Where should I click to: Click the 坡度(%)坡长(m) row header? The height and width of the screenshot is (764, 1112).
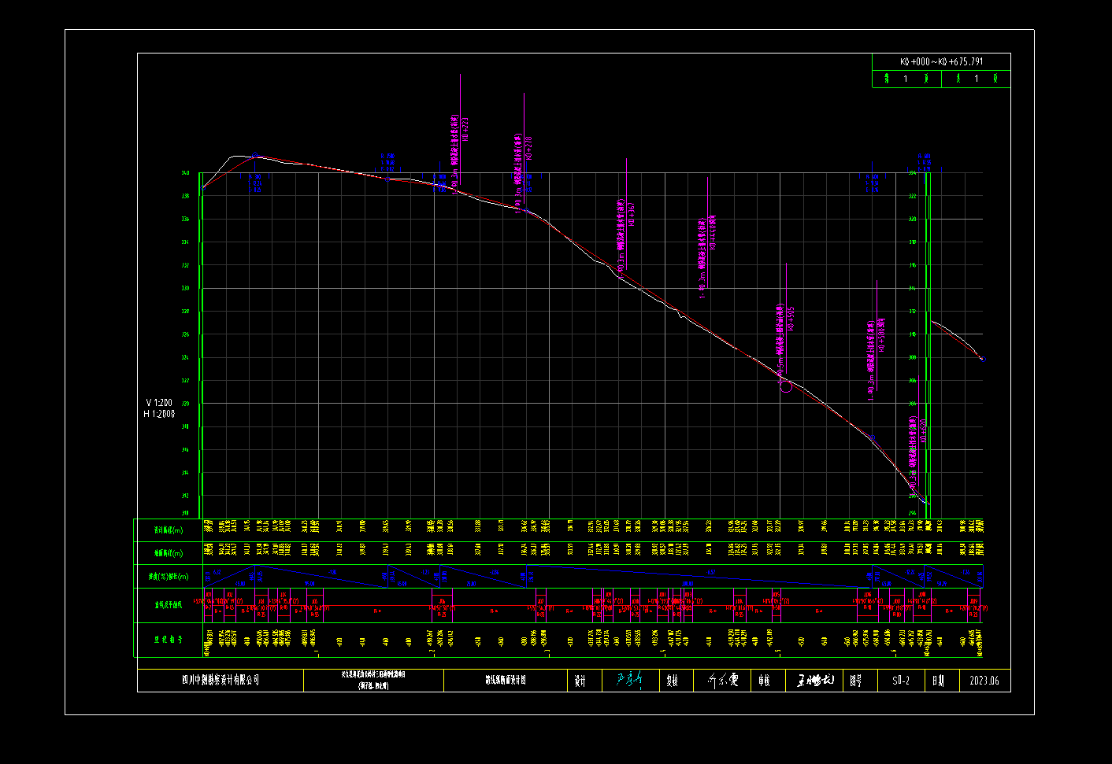pyautogui.click(x=169, y=577)
